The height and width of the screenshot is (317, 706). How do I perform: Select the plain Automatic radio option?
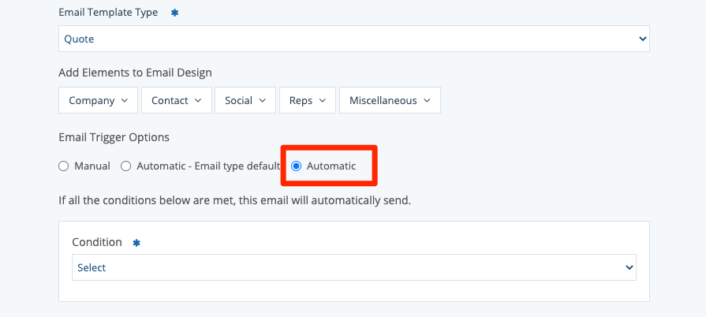coord(297,166)
